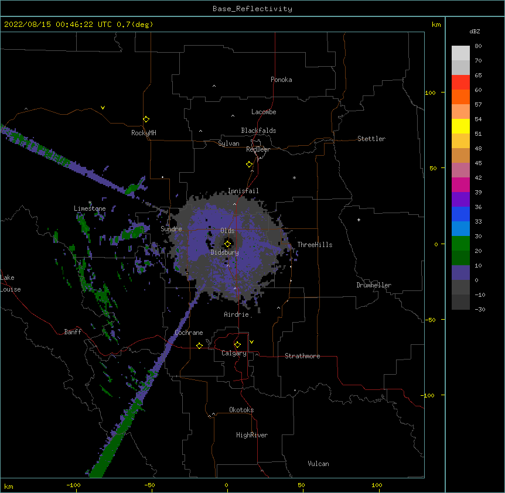Select the dark green 10–20 dBZ legend swatch

[x=460, y=258]
